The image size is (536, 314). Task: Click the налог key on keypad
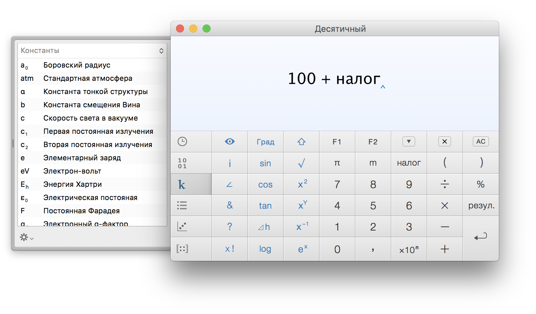click(x=409, y=163)
